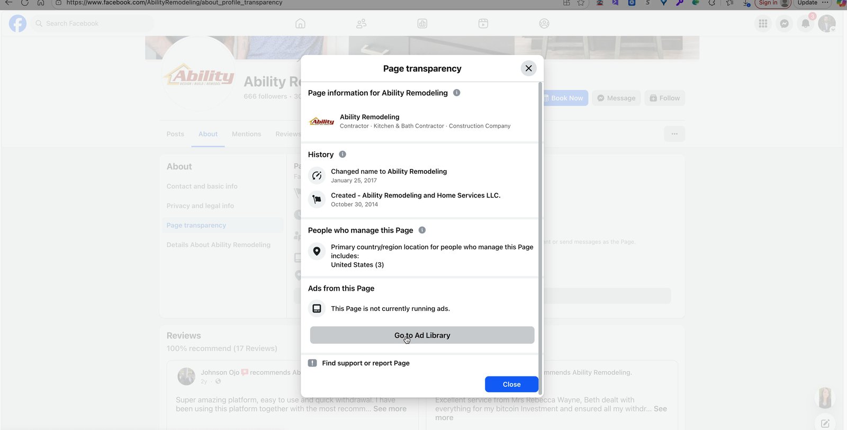
Task: Go to Facebook Home icon
Action: 300,23
